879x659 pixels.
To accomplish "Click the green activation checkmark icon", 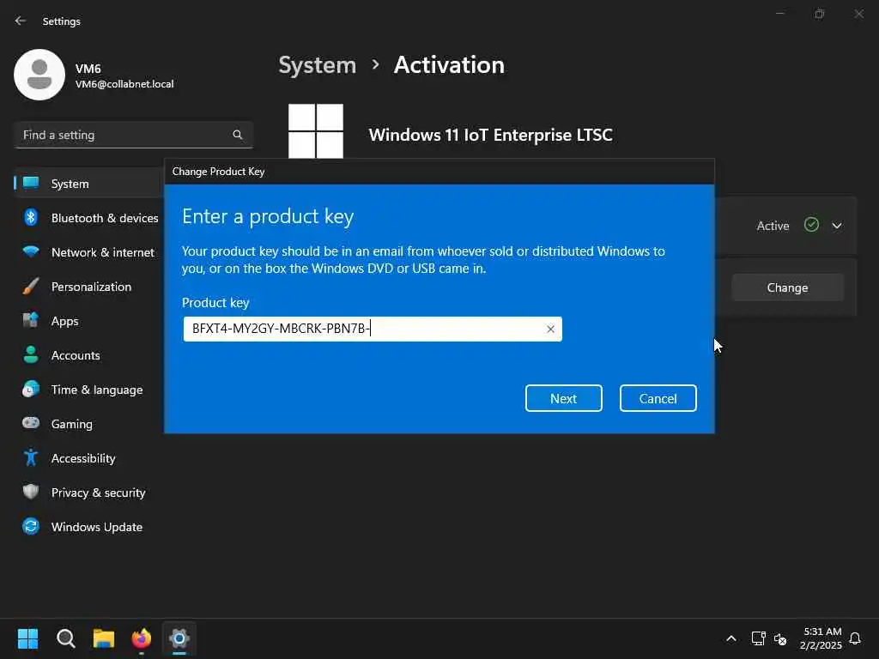I will coord(811,225).
